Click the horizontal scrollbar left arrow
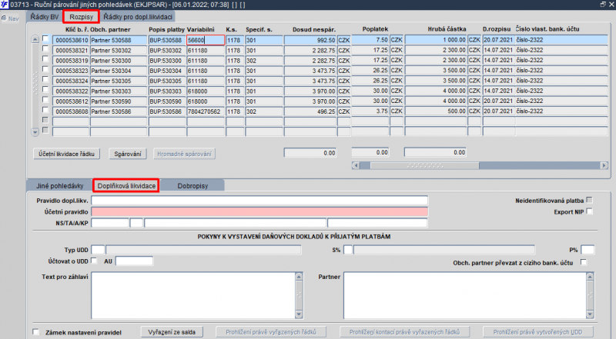 point(356,165)
